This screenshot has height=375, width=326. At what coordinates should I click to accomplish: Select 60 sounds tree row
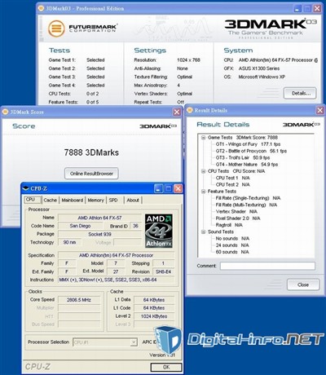click(232, 252)
